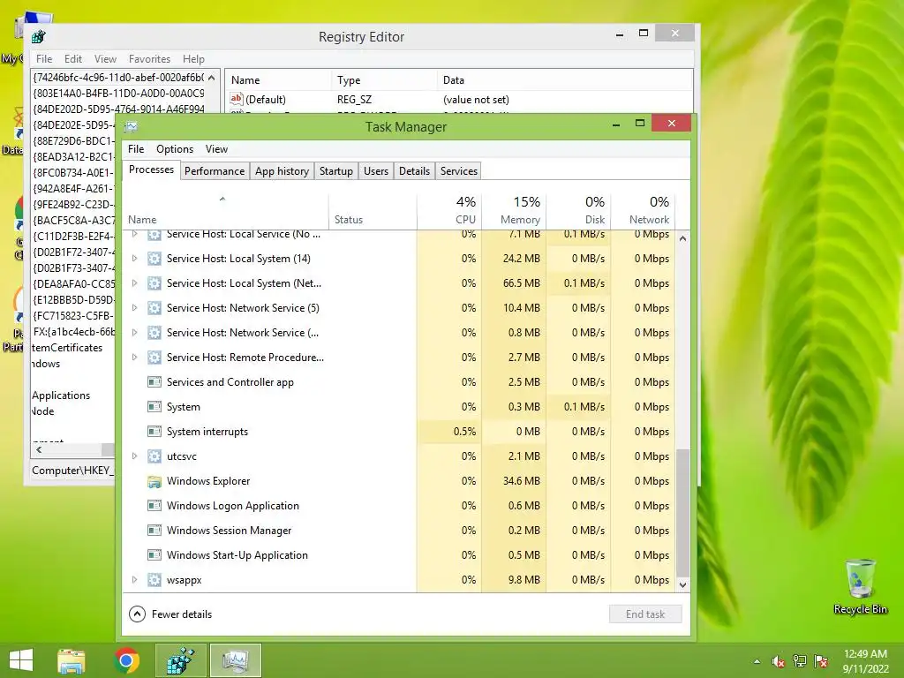904x678 pixels.
Task: Click the registry tree scroll left arrow
Action: pyautogui.click(x=39, y=449)
